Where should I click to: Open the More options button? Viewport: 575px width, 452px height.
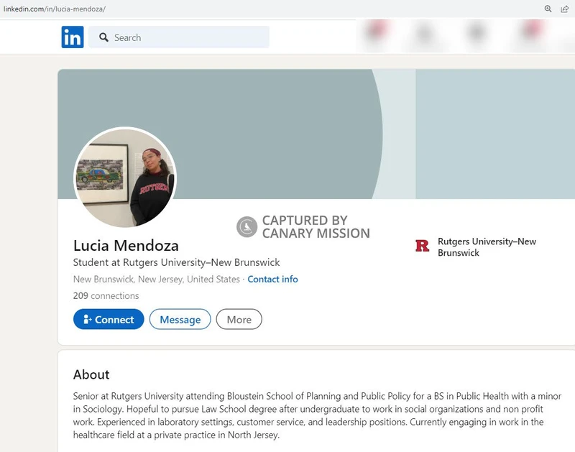click(239, 319)
